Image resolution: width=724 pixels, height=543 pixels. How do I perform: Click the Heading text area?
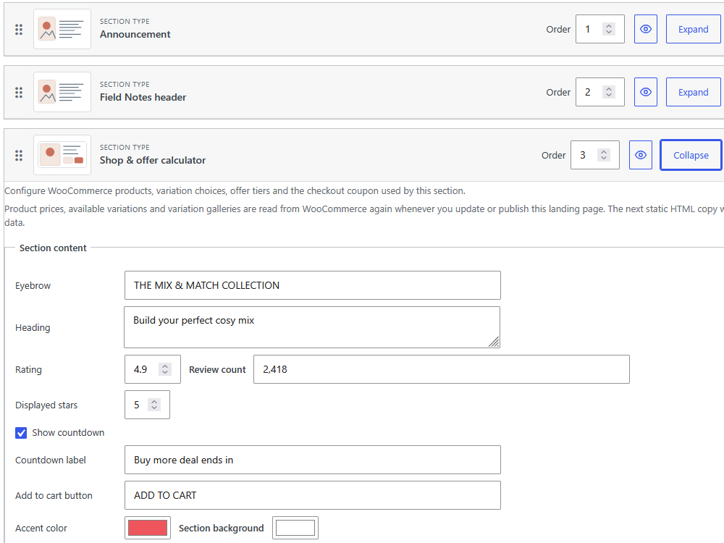312,327
